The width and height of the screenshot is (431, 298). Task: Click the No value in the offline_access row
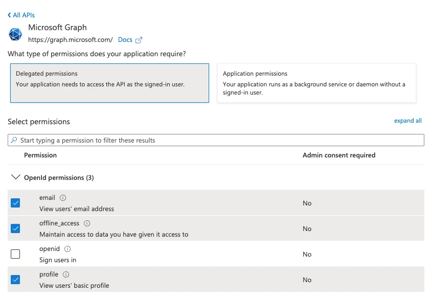307,229
